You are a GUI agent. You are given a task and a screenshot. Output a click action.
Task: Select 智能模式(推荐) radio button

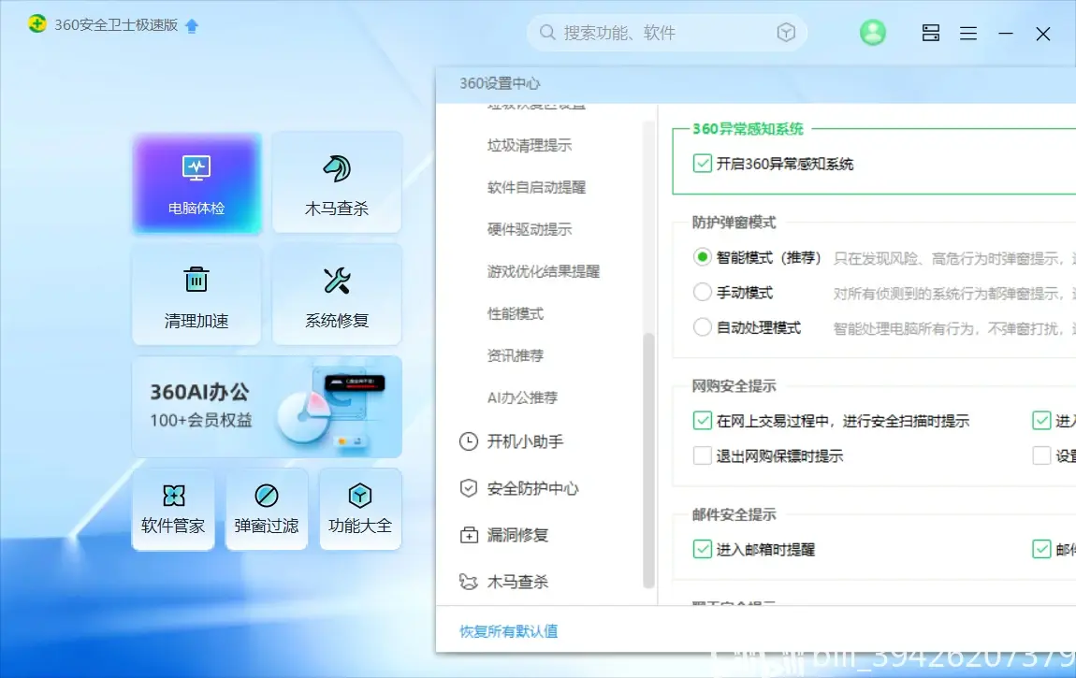pyautogui.click(x=702, y=257)
